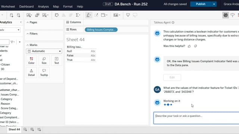Image resolution: width=239 pixels, height=134 pixels.
Task: Open the Map menu
Action: pyautogui.click(x=56, y=7)
